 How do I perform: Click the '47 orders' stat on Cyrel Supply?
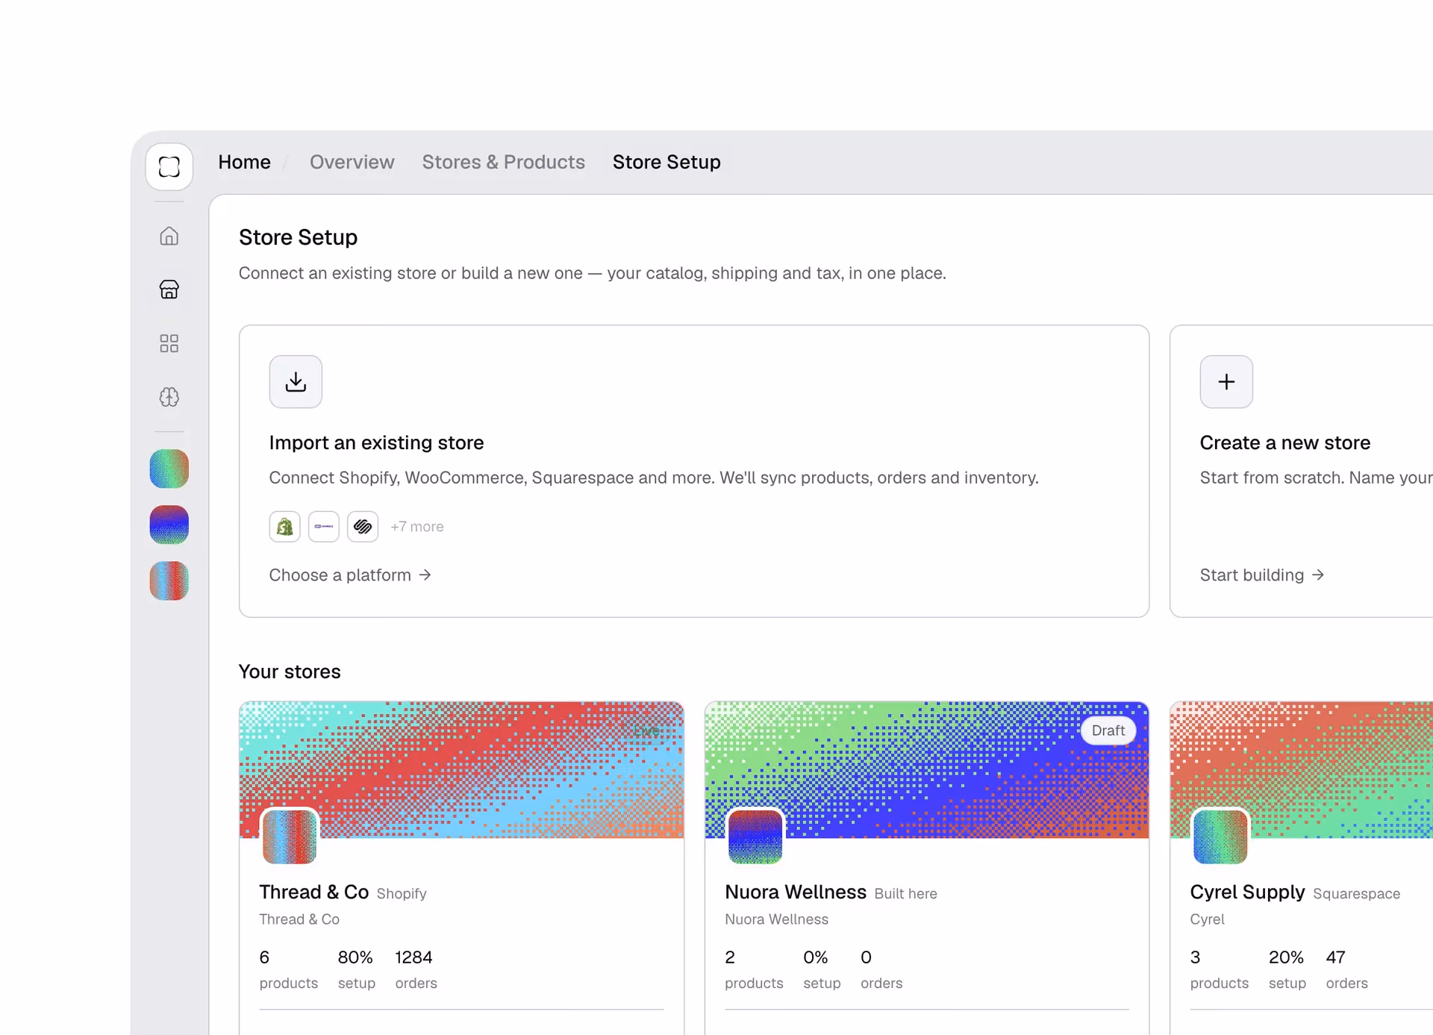[x=1347, y=970]
